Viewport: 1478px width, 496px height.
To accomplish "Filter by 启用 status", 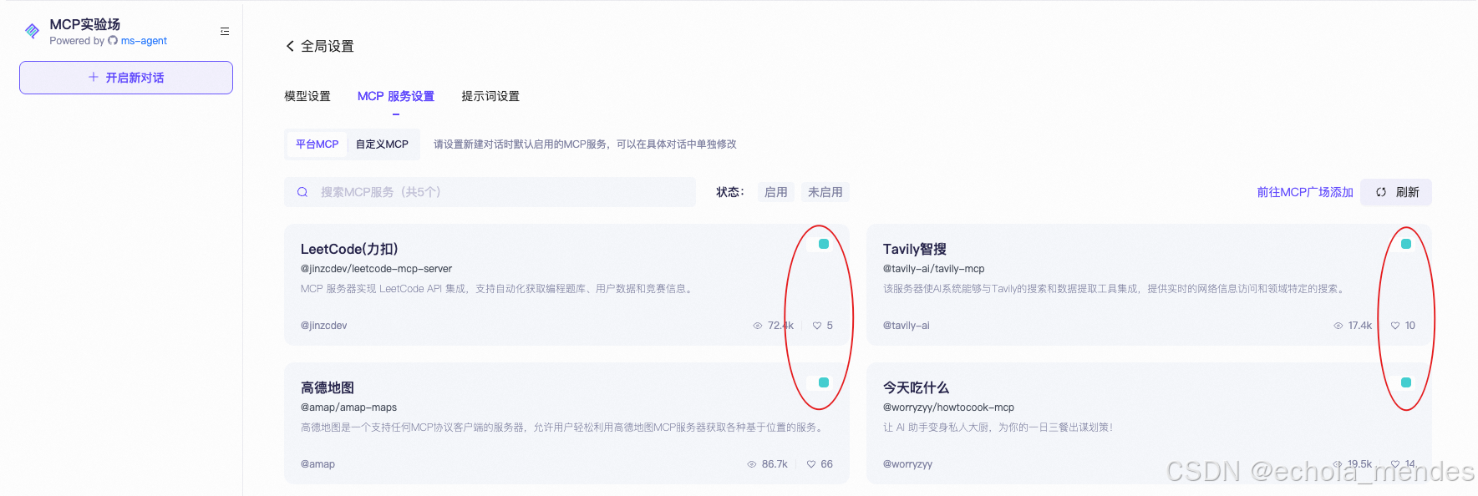I will tap(776, 192).
